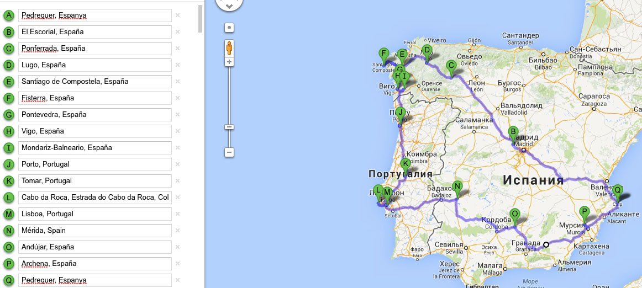The image size is (642, 288).
Task: Click map pin K at Tomar
Action: pos(406,167)
